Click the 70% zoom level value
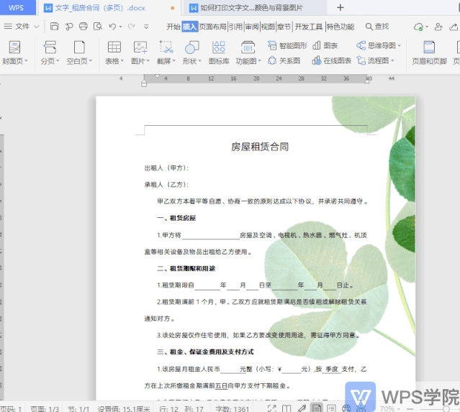Image resolution: width=460 pixels, height=412 pixels. coord(387,408)
